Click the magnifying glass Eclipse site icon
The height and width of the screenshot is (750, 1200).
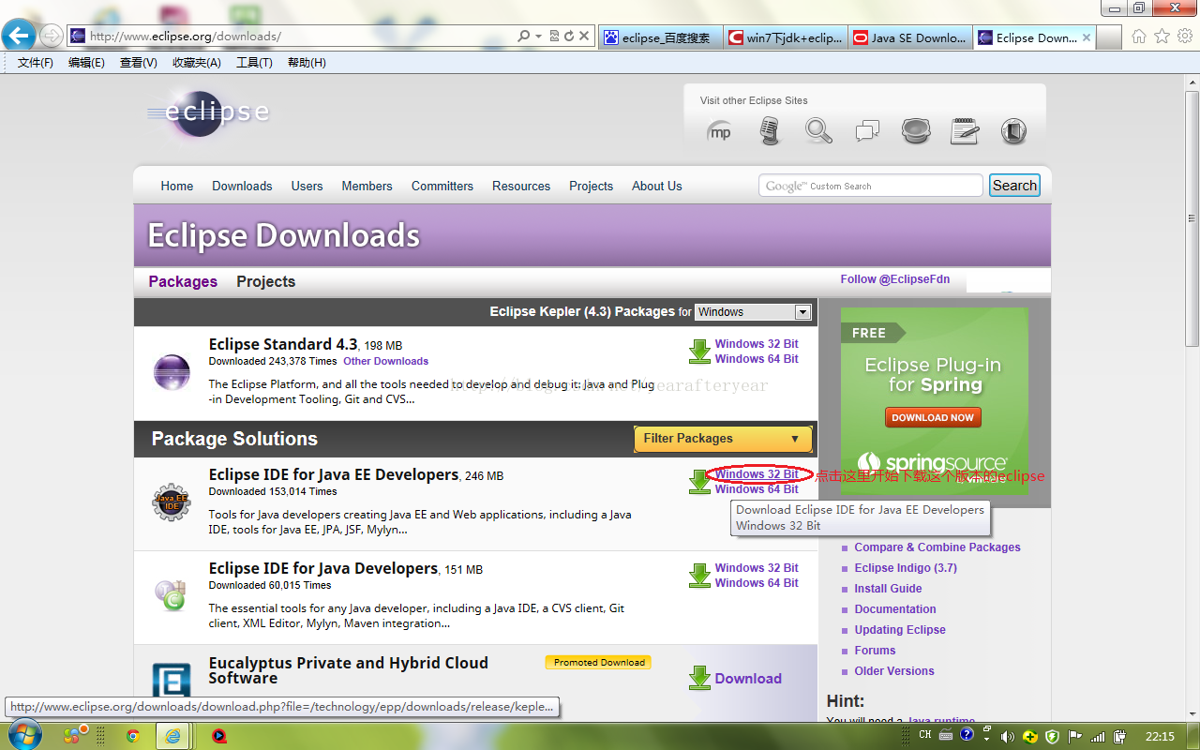pyautogui.click(x=818, y=131)
